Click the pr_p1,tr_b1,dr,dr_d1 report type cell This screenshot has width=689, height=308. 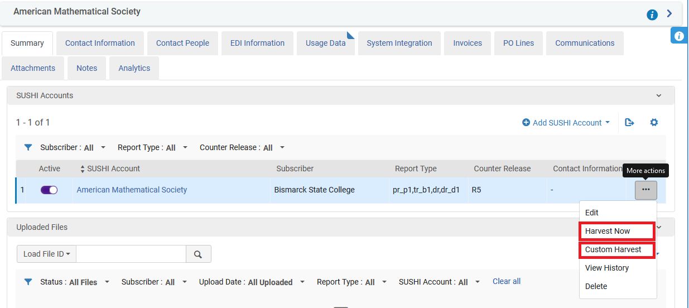(x=428, y=190)
